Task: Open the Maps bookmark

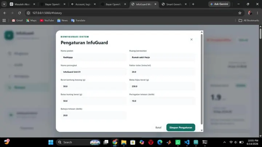Action: coord(31,20)
